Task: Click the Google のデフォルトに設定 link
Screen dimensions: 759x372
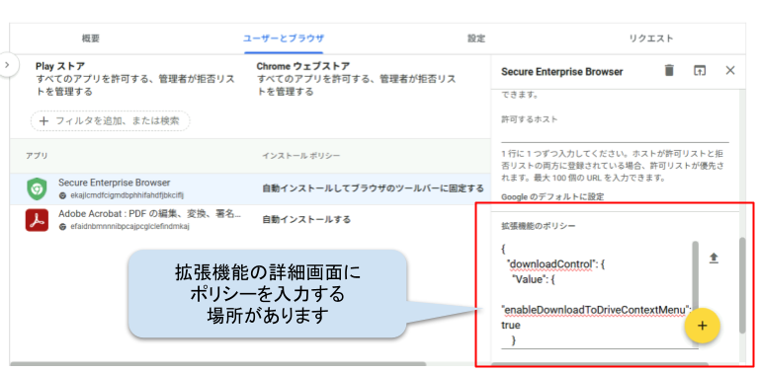Action: click(552, 196)
